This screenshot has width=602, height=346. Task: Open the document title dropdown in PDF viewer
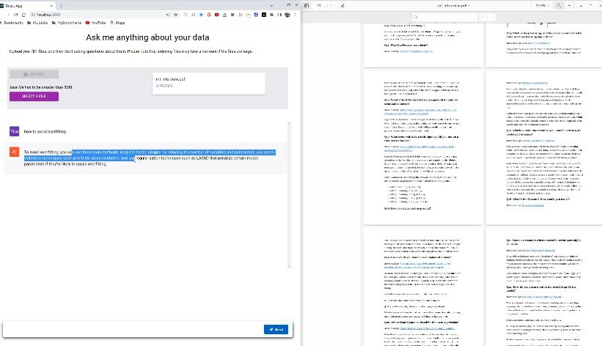tap(453, 6)
